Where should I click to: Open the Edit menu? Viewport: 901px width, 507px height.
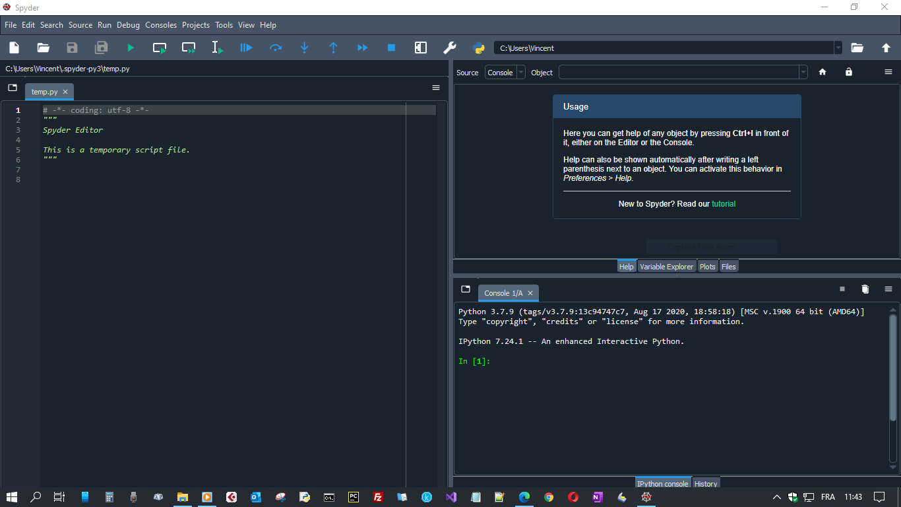[x=28, y=25]
